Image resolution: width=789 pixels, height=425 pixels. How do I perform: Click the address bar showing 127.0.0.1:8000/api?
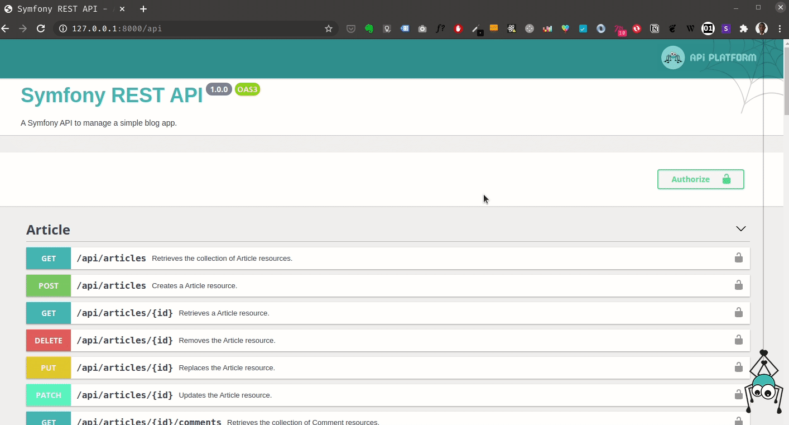(190, 28)
